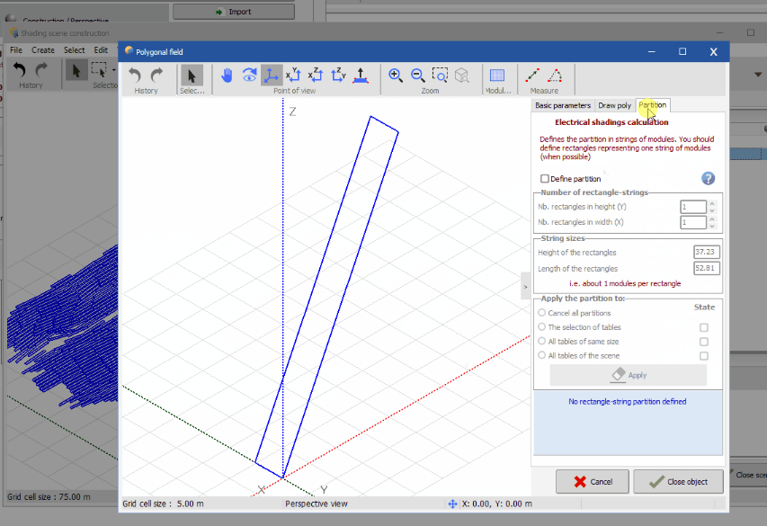Open the File menu in Shading scene window
Image resolution: width=767 pixels, height=526 pixels.
(x=16, y=50)
